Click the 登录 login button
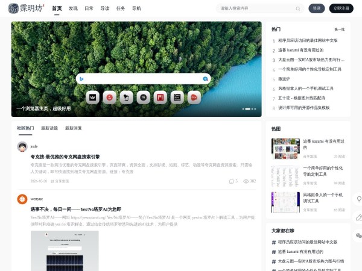Screen dimensions: 362x271 pyautogui.click(x=316, y=8)
